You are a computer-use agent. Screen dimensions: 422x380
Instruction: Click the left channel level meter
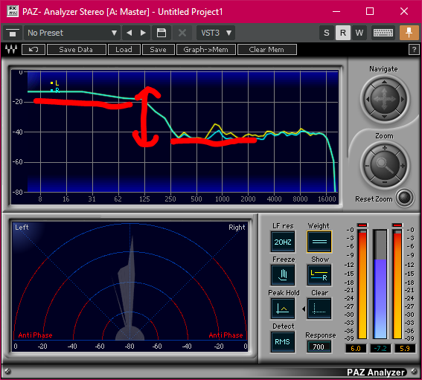pos(362,284)
